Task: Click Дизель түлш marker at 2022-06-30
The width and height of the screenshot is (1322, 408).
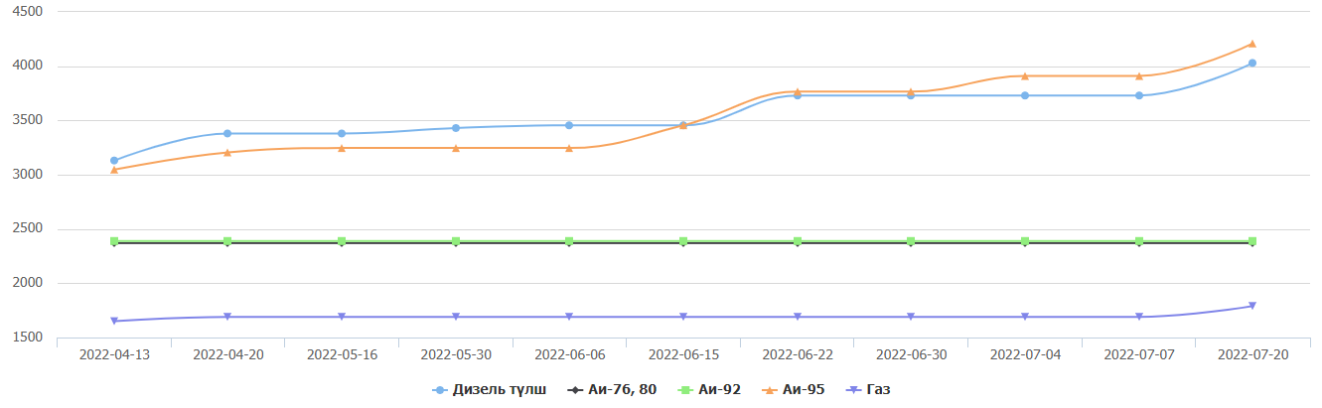Action: coord(911,95)
